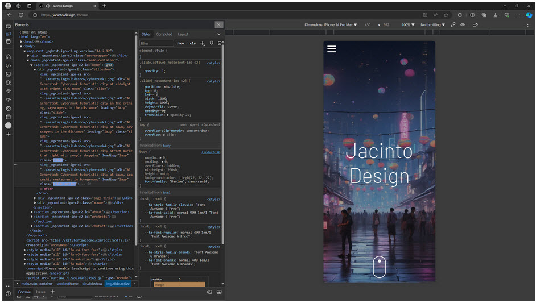This screenshot has width=536, height=303.
Task: Select the cyberpunk1.jpg img element row
Action: pyautogui.click(x=85, y=81)
